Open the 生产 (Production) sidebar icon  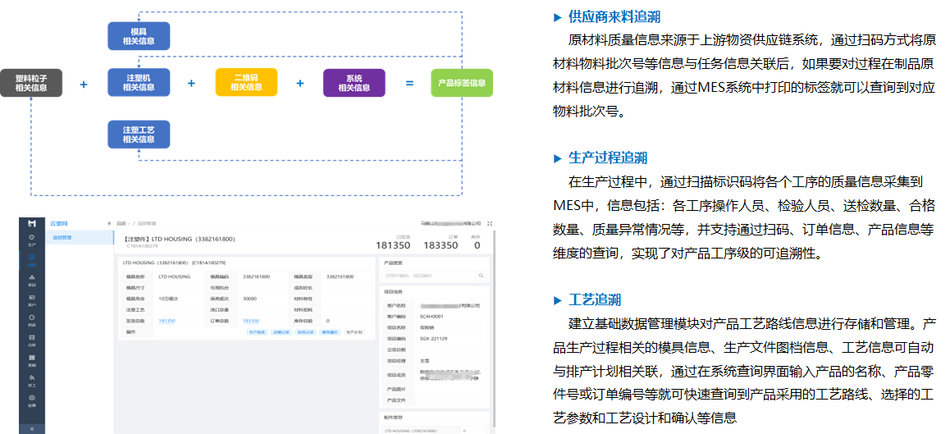click(31, 240)
